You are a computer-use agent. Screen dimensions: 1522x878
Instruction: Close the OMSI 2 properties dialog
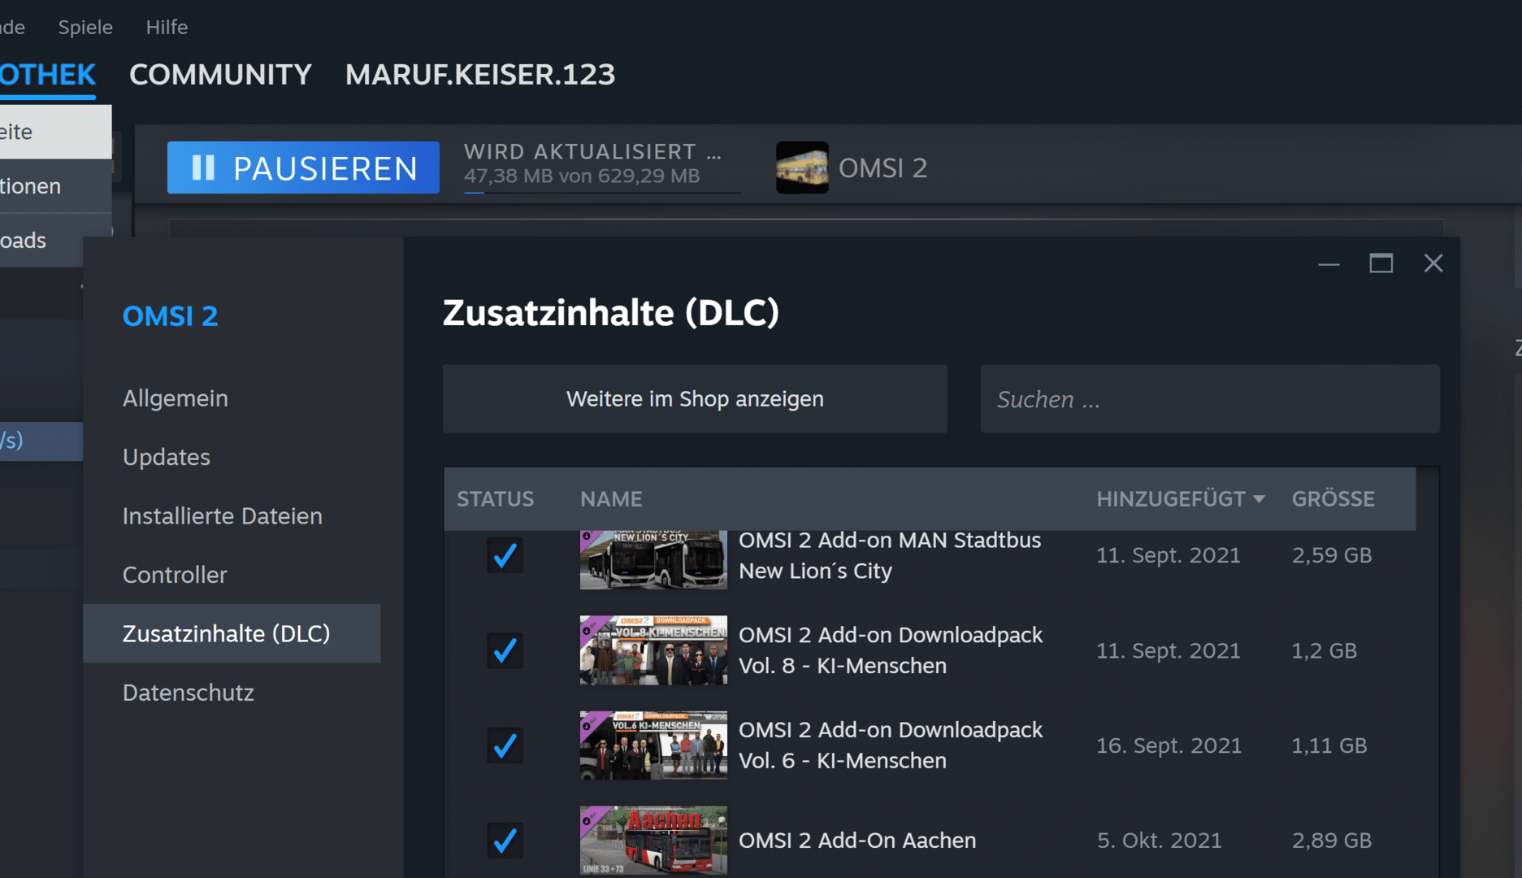pyautogui.click(x=1433, y=263)
